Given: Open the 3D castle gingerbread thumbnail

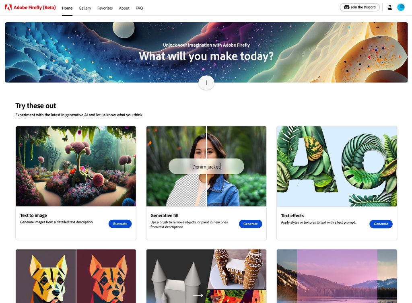Looking at the screenshot, I should pyautogui.click(x=206, y=276).
